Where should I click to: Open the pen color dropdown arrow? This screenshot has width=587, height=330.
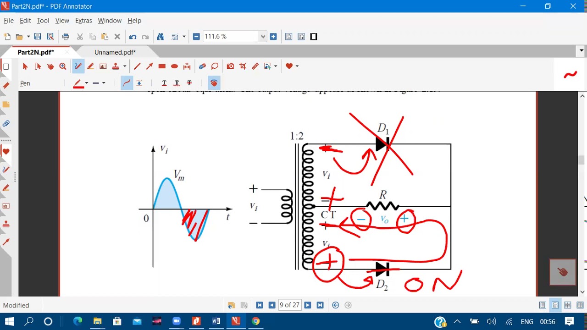click(x=86, y=83)
